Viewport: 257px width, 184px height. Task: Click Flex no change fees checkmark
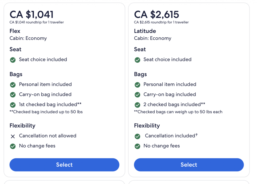(x=13, y=146)
